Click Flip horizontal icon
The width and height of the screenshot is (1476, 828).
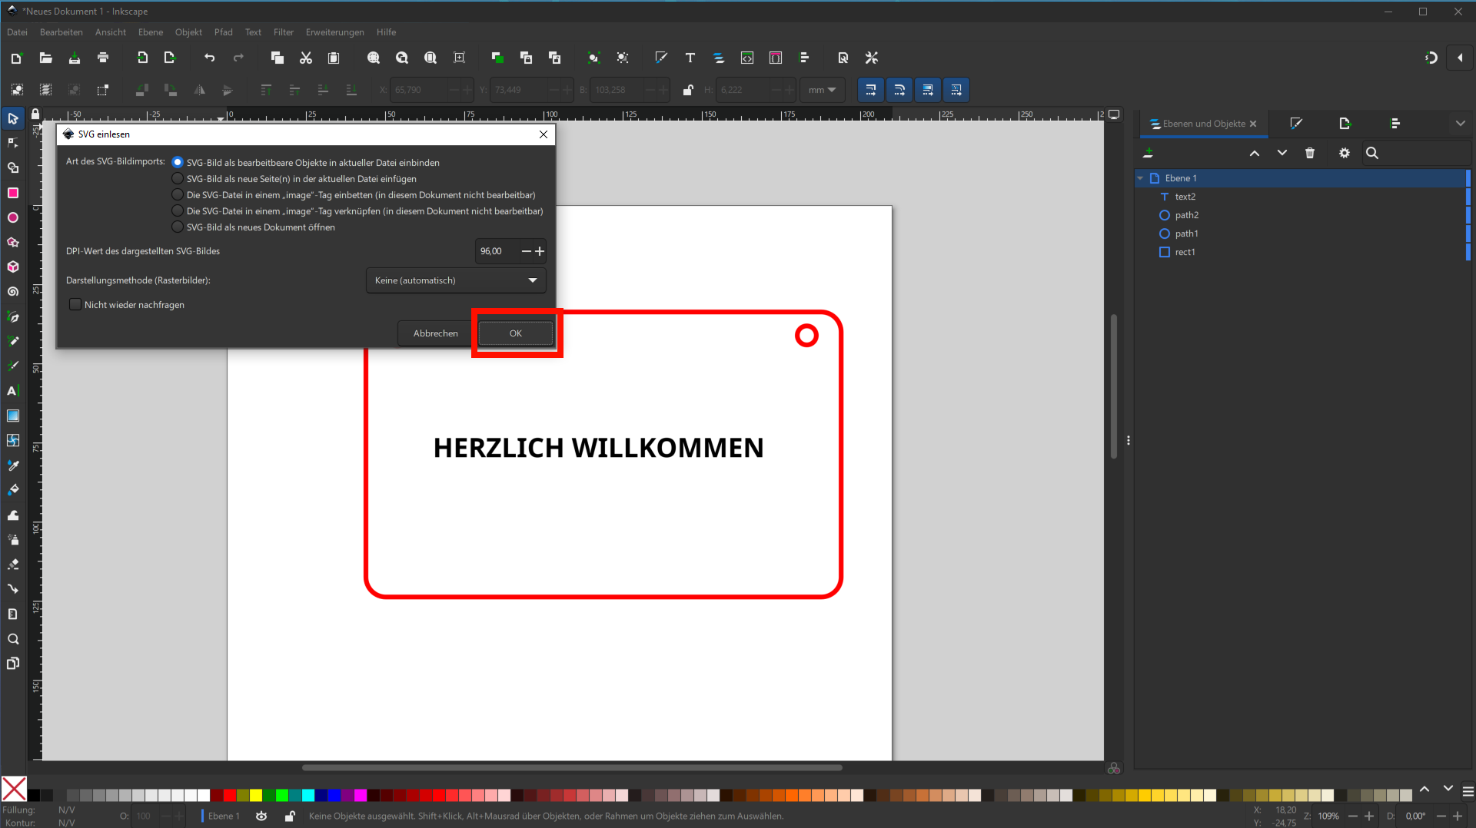click(x=199, y=90)
